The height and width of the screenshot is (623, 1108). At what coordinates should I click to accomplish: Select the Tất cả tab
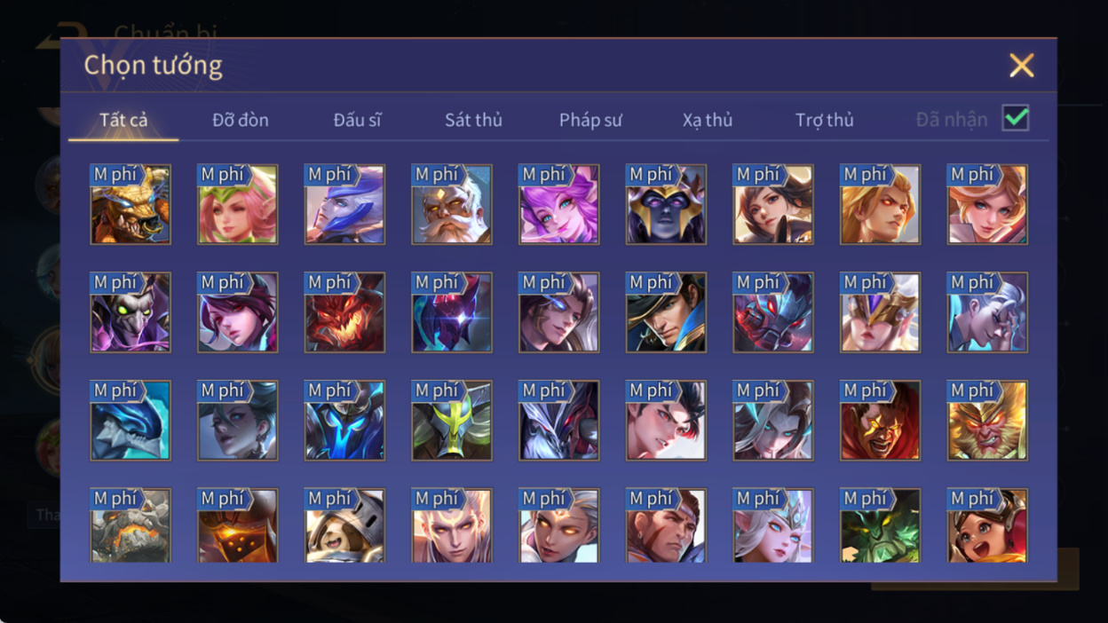123,120
